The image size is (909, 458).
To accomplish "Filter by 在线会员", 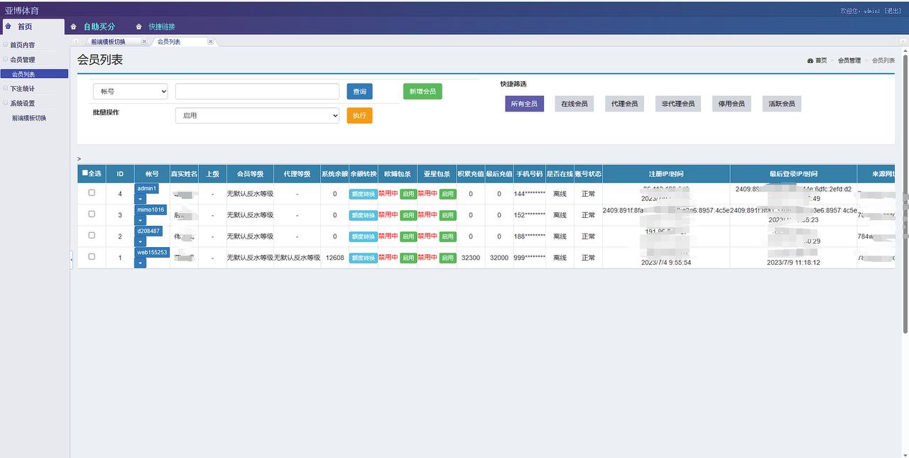I will 575,104.
